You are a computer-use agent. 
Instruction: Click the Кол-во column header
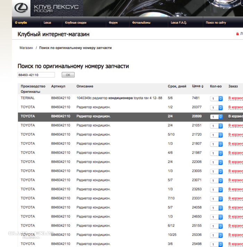tap(216, 86)
